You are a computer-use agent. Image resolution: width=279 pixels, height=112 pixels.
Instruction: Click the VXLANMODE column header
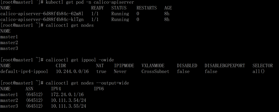153,66
